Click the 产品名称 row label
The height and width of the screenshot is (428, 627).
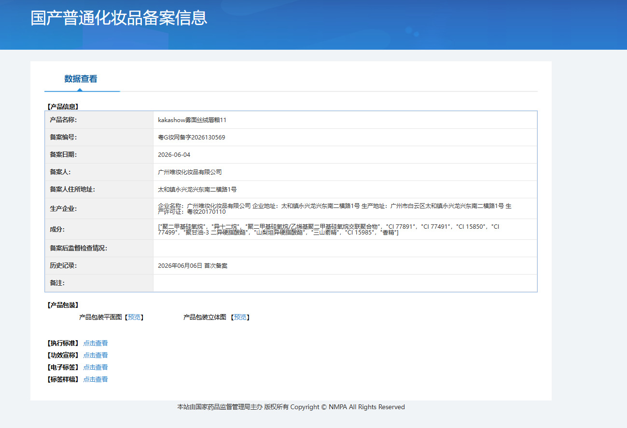63,120
